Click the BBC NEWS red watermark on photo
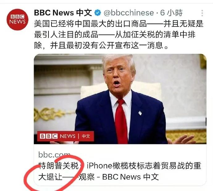Image resolution: width=213 pixels, height=191 pixels. (x=65, y=136)
